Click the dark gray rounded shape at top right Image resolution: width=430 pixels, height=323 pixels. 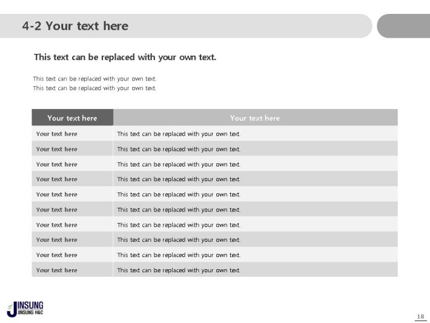click(x=403, y=26)
